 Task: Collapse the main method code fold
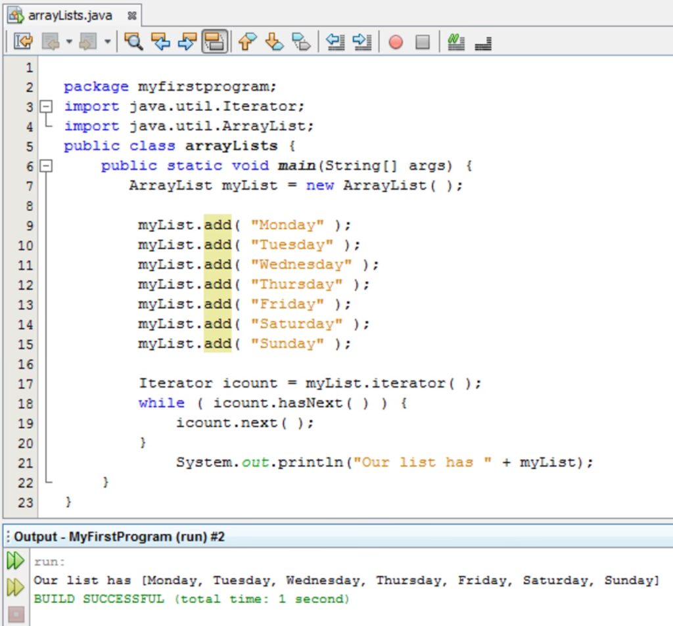[x=46, y=166]
